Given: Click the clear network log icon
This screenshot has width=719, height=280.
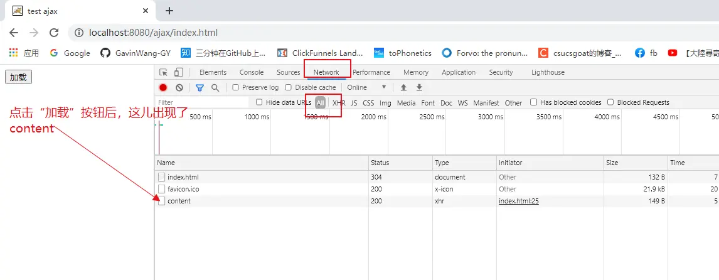Looking at the screenshot, I should tap(179, 88).
